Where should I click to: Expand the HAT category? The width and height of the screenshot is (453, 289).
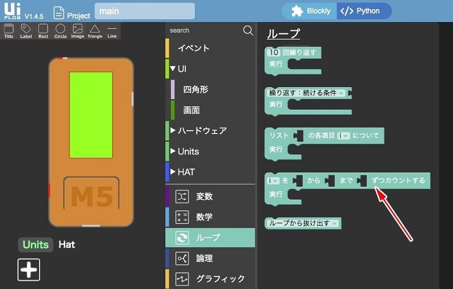coord(173,172)
